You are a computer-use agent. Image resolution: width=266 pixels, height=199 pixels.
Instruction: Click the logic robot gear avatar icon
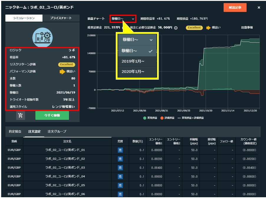(x=42, y=37)
